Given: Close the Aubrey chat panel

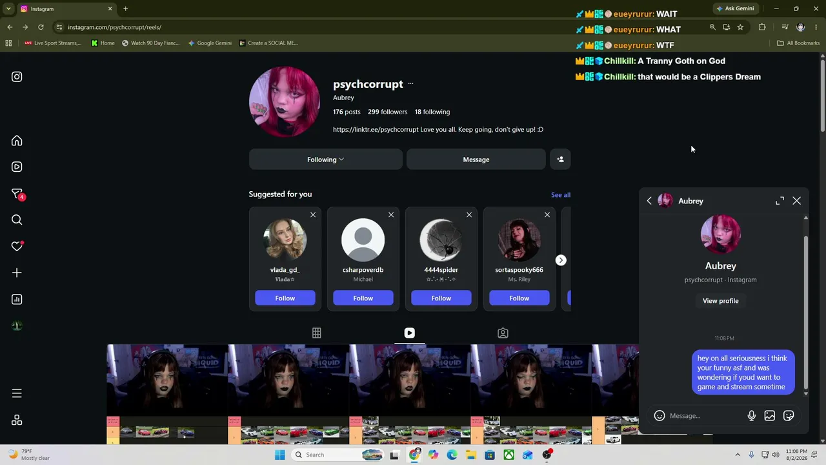Looking at the screenshot, I should coord(797,201).
